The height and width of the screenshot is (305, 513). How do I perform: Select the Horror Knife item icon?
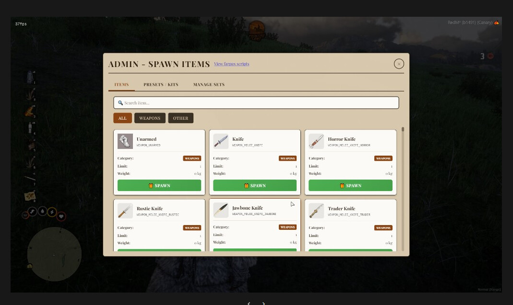[316, 141]
